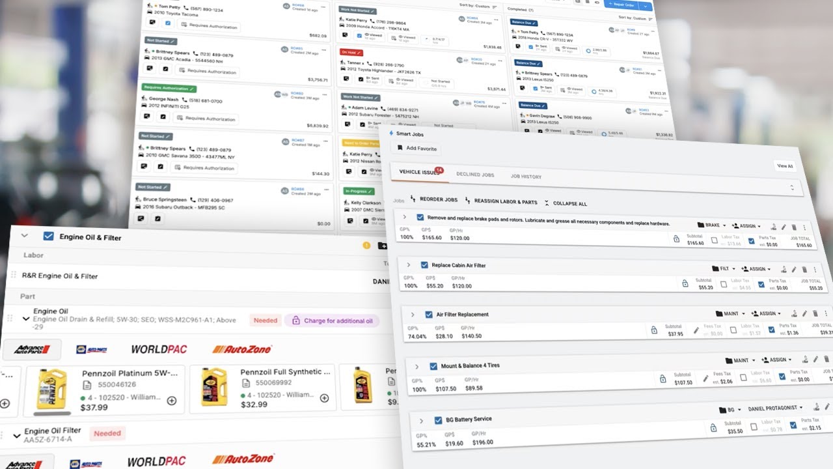Viewport: 833px width, 469px height.
Task: Collapse the Engine Oil & Filter section
Action: [25, 236]
